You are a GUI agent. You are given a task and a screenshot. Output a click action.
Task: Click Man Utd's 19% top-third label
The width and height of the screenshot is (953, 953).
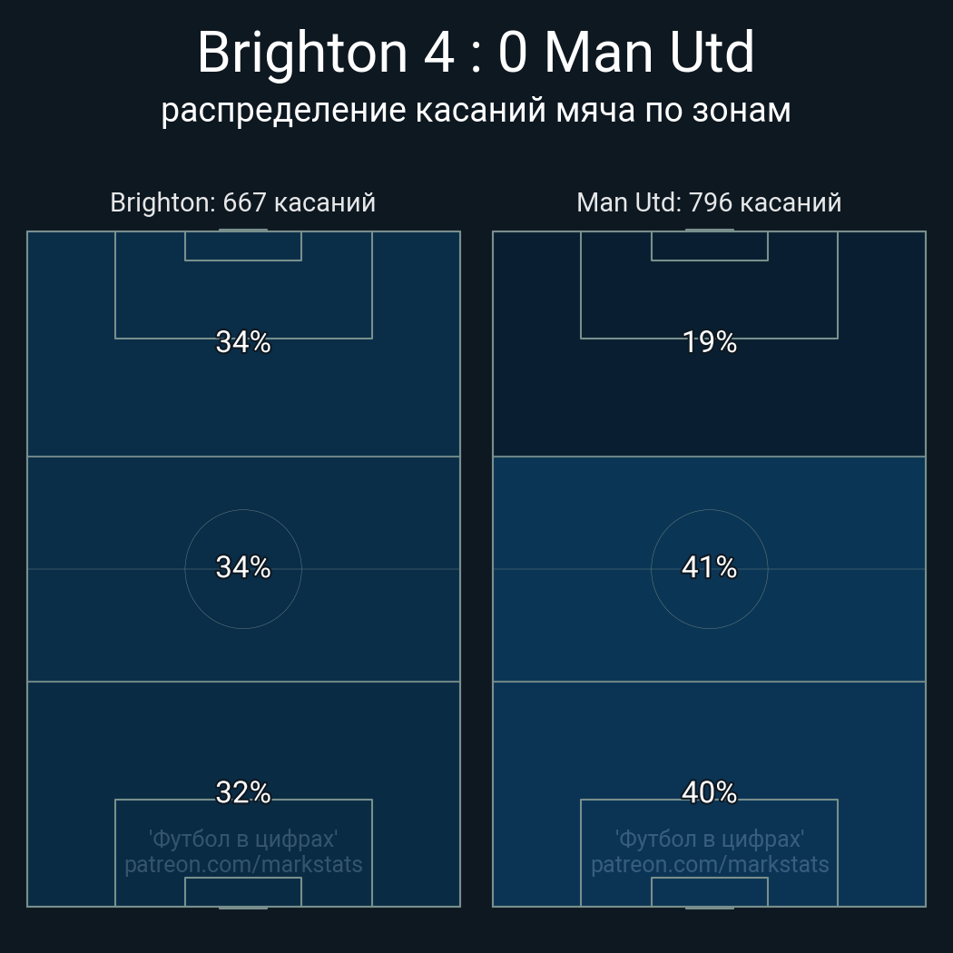click(709, 342)
